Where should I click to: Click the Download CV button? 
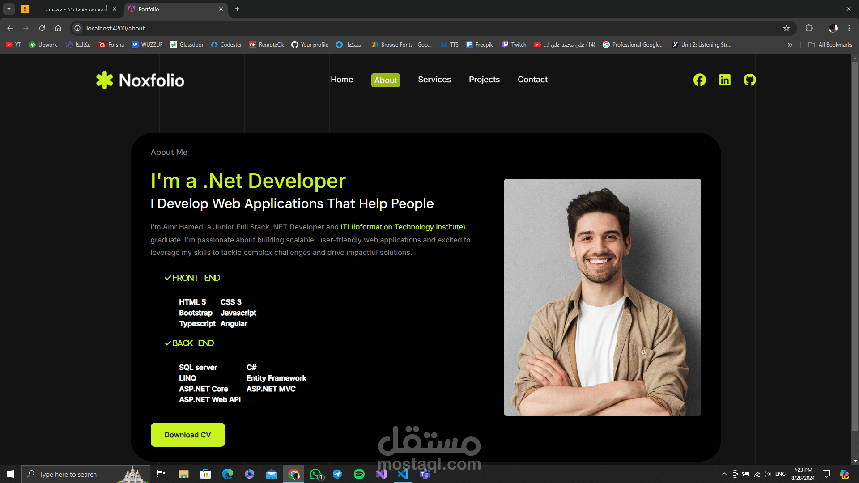point(187,434)
